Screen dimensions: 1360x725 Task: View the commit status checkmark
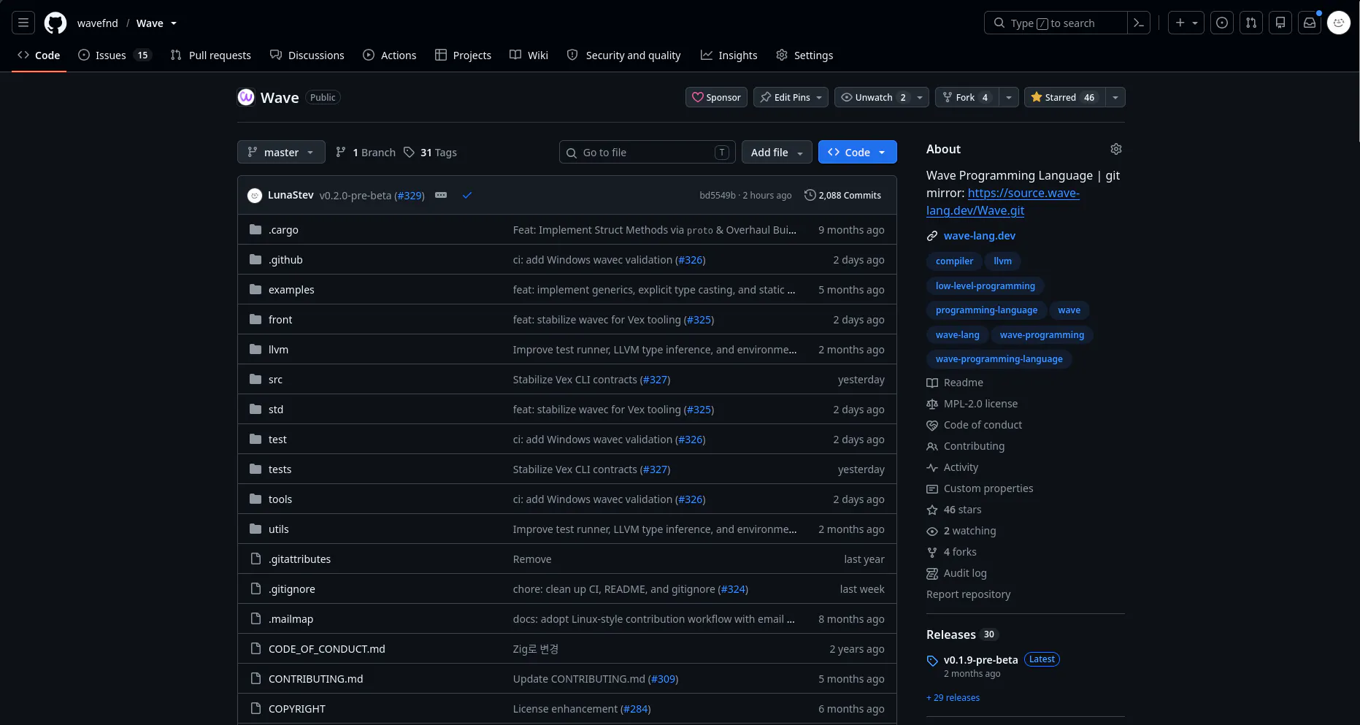point(467,195)
